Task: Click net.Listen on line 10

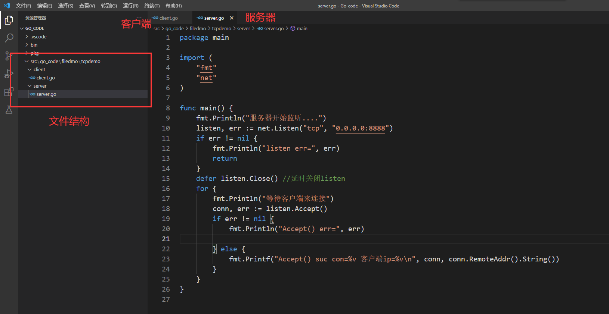Action: tap(278, 128)
